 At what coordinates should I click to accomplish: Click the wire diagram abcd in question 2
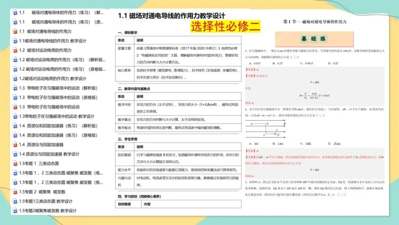pyautogui.click(x=265, y=128)
